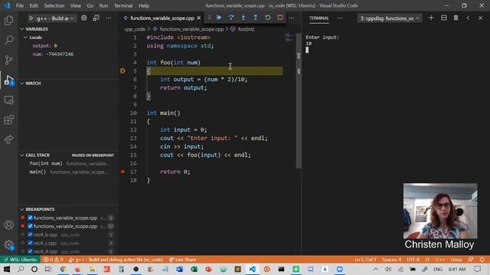The height and width of the screenshot is (275, 490).
Task: Click Live Share in status bar
Action: [x=182, y=260]
